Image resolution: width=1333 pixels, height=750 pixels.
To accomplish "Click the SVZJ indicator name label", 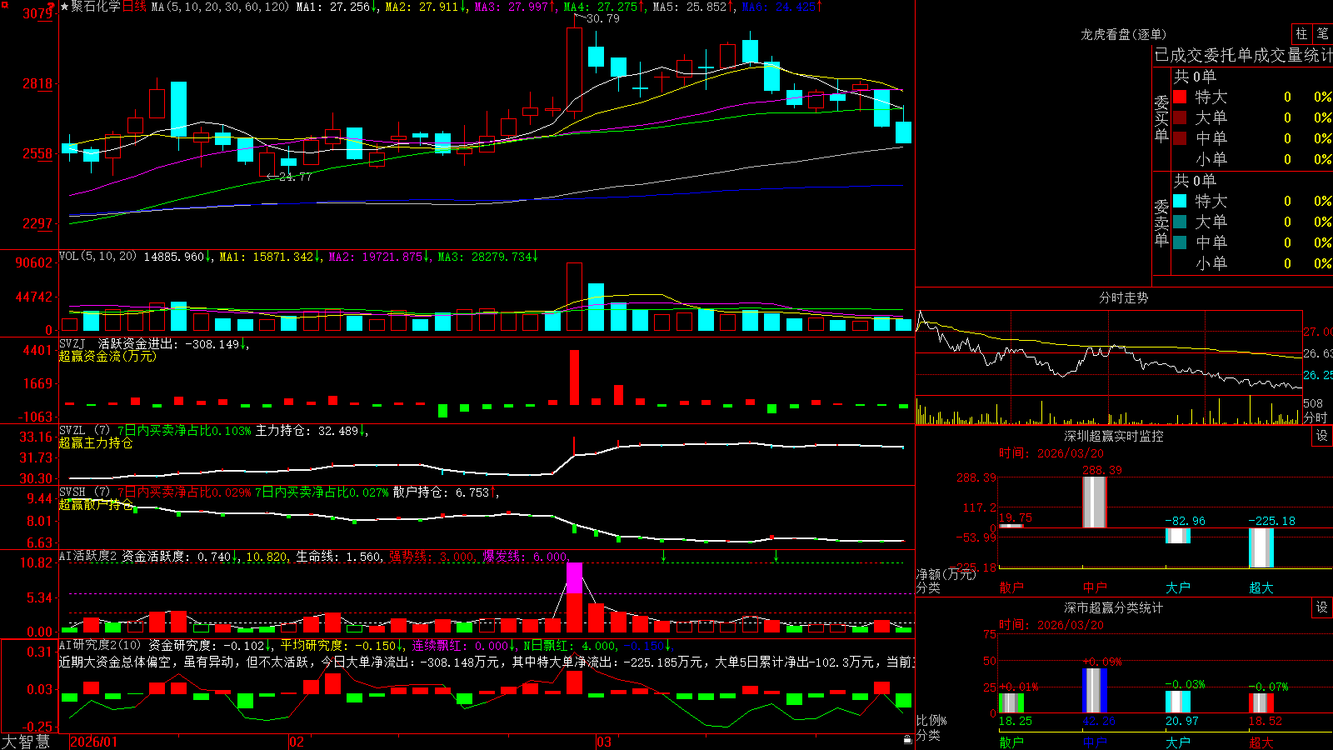I will [x=72, y=343].
